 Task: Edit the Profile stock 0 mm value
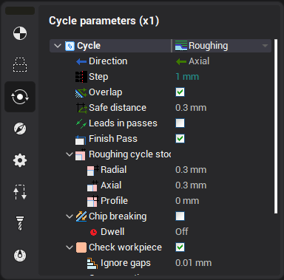pos(187,201)
